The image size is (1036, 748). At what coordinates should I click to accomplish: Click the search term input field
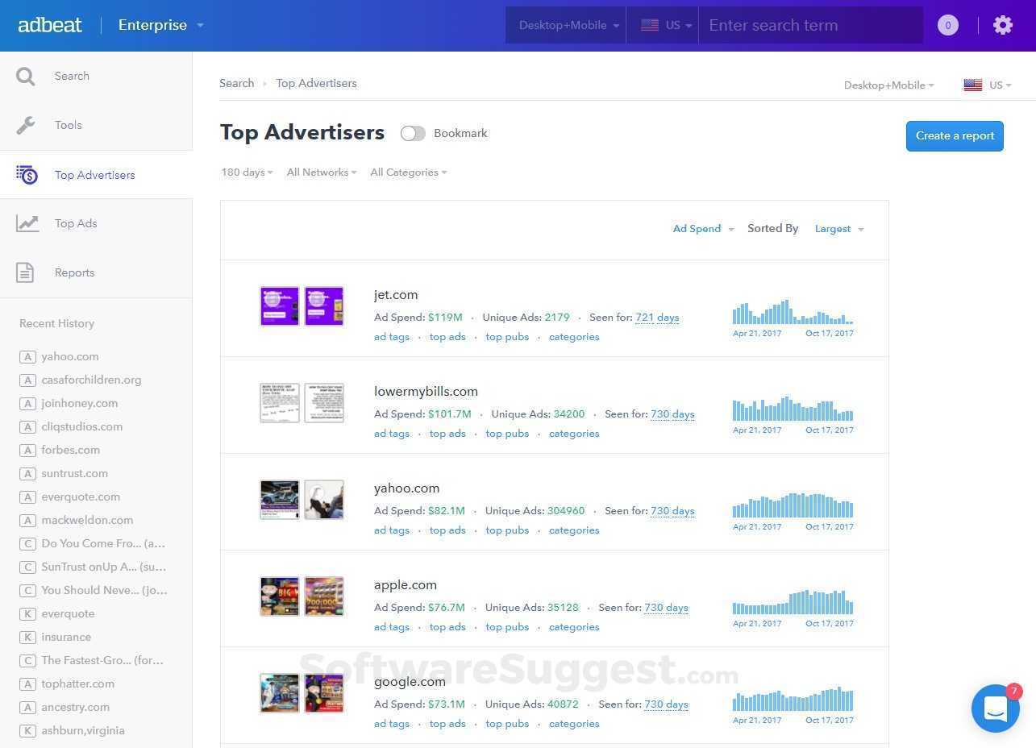pos(810,25)
